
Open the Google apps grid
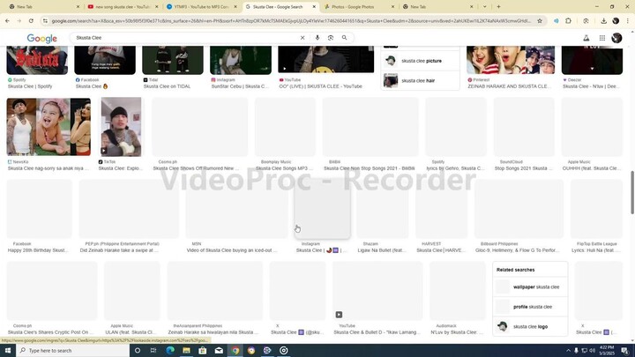(x=602, y=38)
